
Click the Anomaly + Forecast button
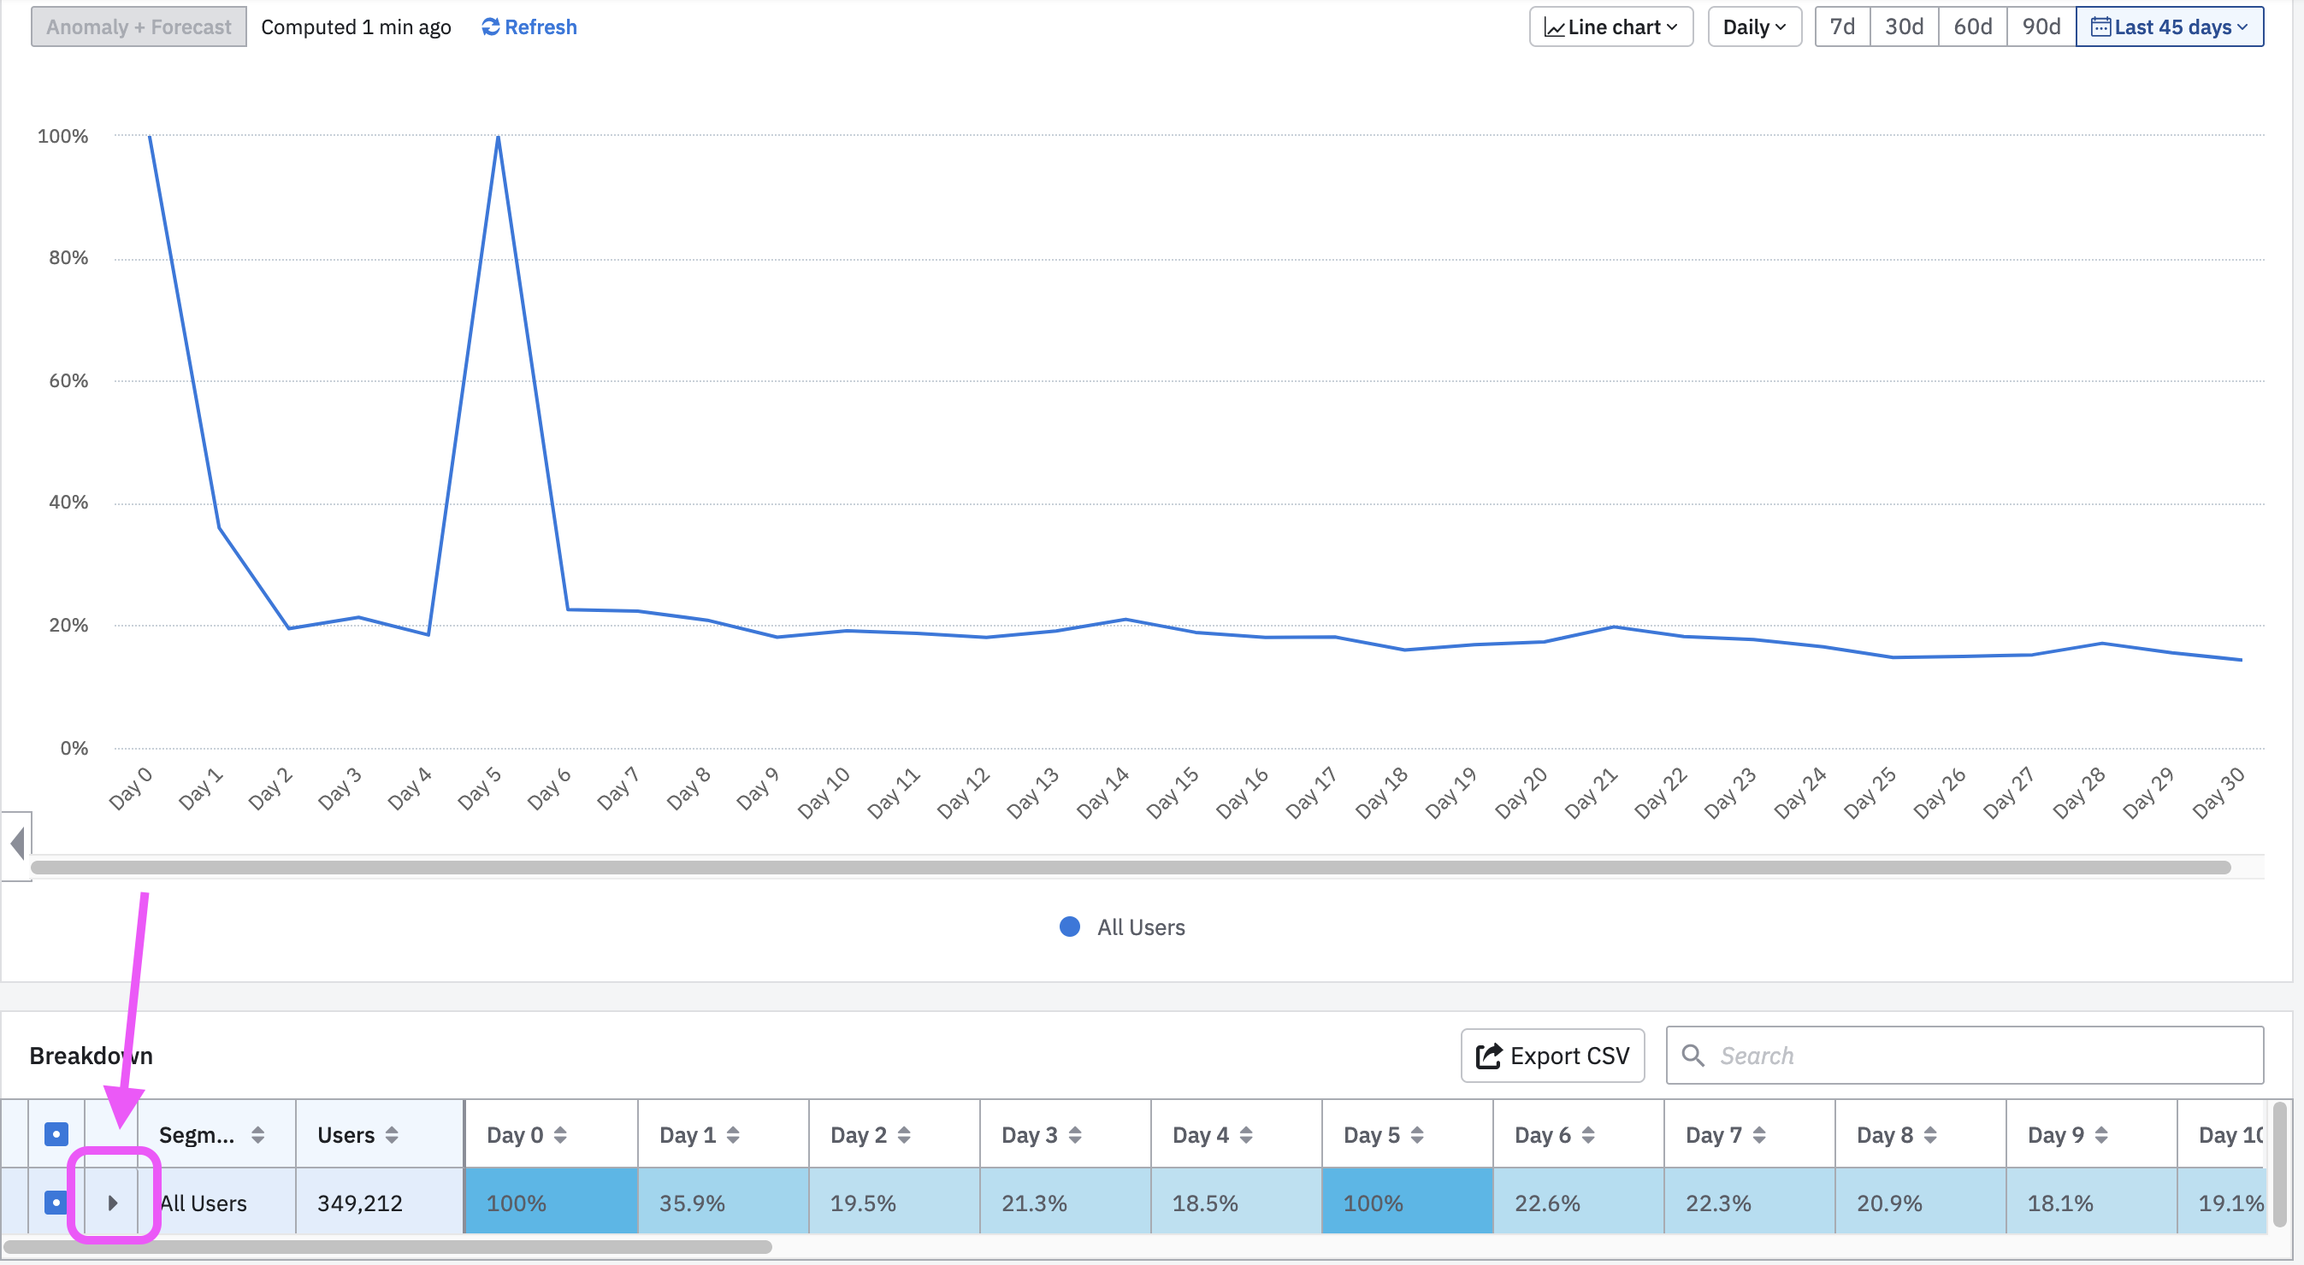click(139, 26)
